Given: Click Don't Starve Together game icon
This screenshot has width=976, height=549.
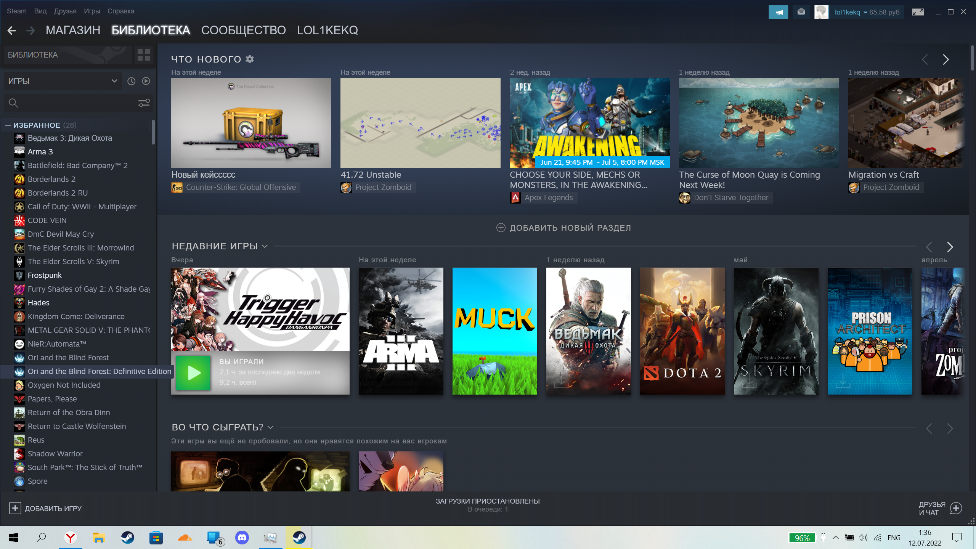Looking at the screenshot, I should coord(684,197).
